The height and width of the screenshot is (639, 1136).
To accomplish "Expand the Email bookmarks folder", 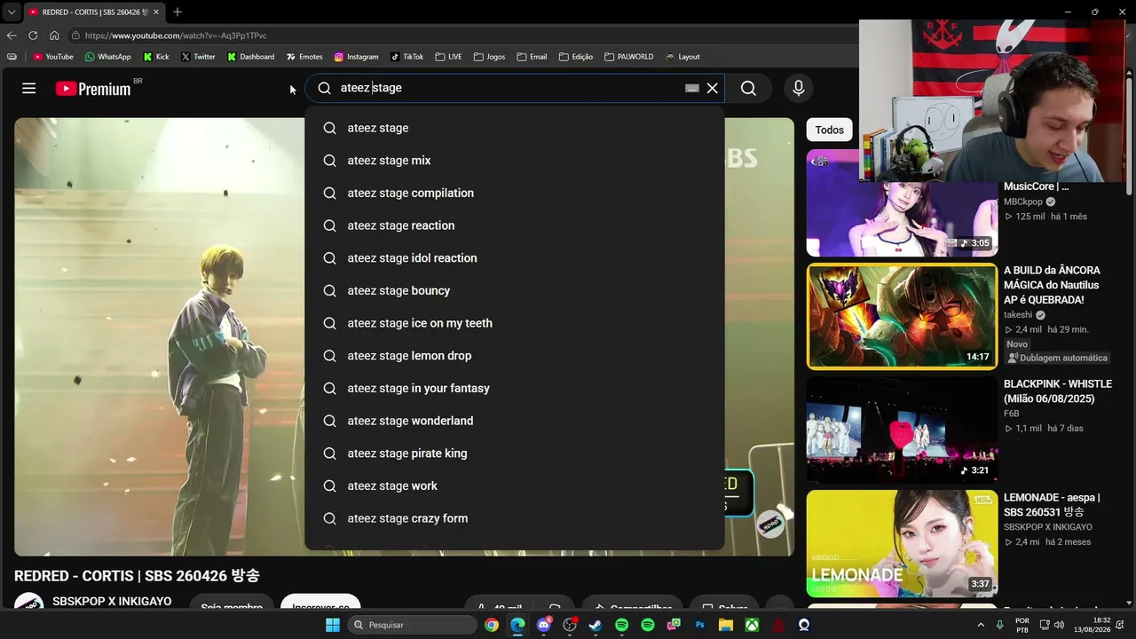I will pos(532,57).
